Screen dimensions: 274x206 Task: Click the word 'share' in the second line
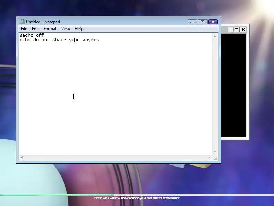tap(59, 40)
